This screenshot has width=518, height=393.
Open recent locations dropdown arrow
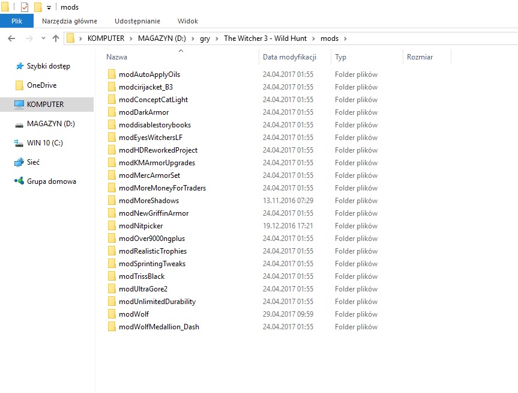(x=43, y=38)
